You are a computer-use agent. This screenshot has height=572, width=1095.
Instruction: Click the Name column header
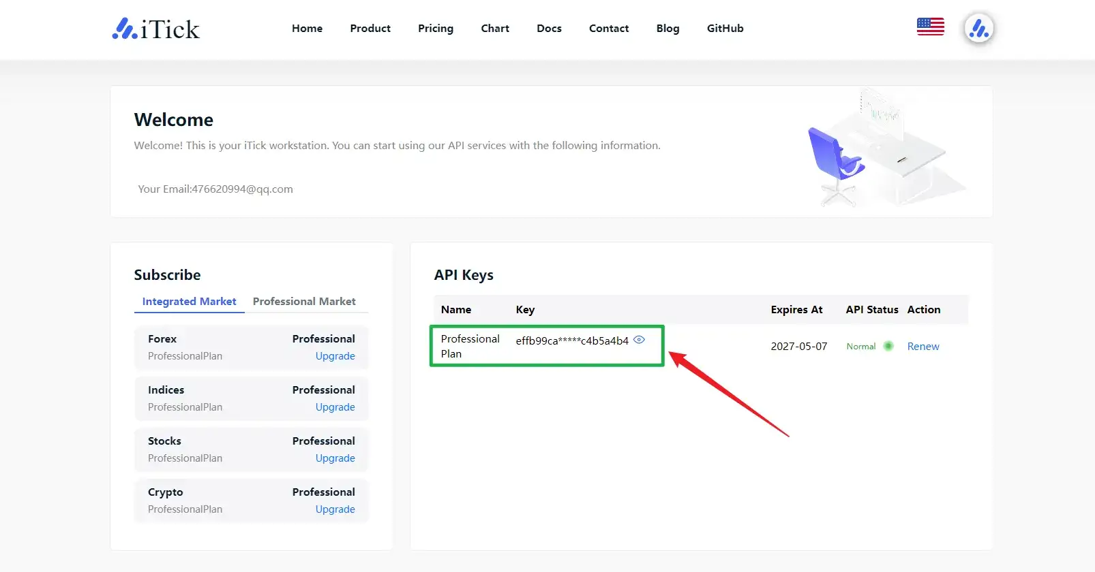(x=456, y=309)
